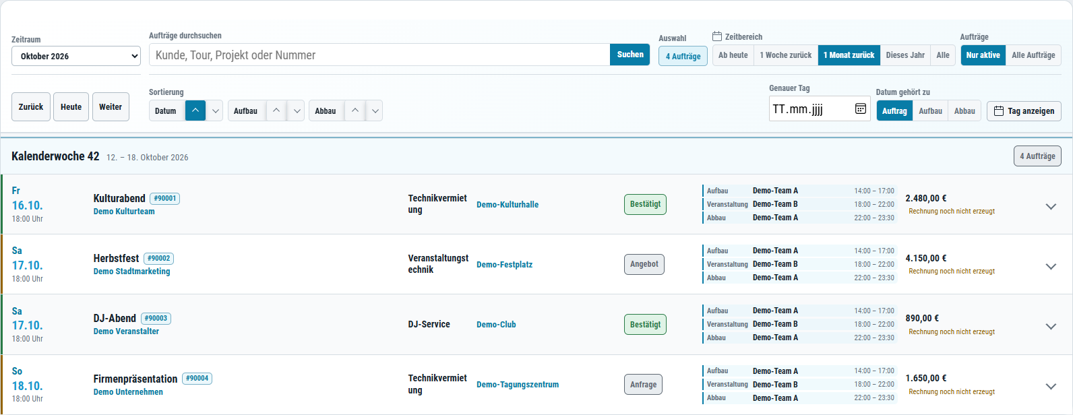Click order number badge #90001

click(x=164, y=199)
